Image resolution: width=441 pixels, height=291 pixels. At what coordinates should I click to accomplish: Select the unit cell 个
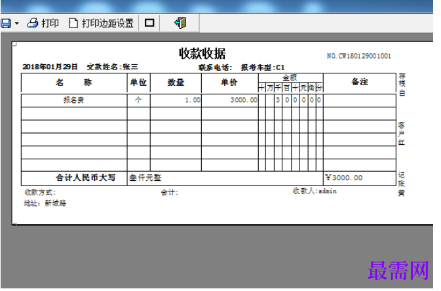pyautogui.click(x=138, y=100)
